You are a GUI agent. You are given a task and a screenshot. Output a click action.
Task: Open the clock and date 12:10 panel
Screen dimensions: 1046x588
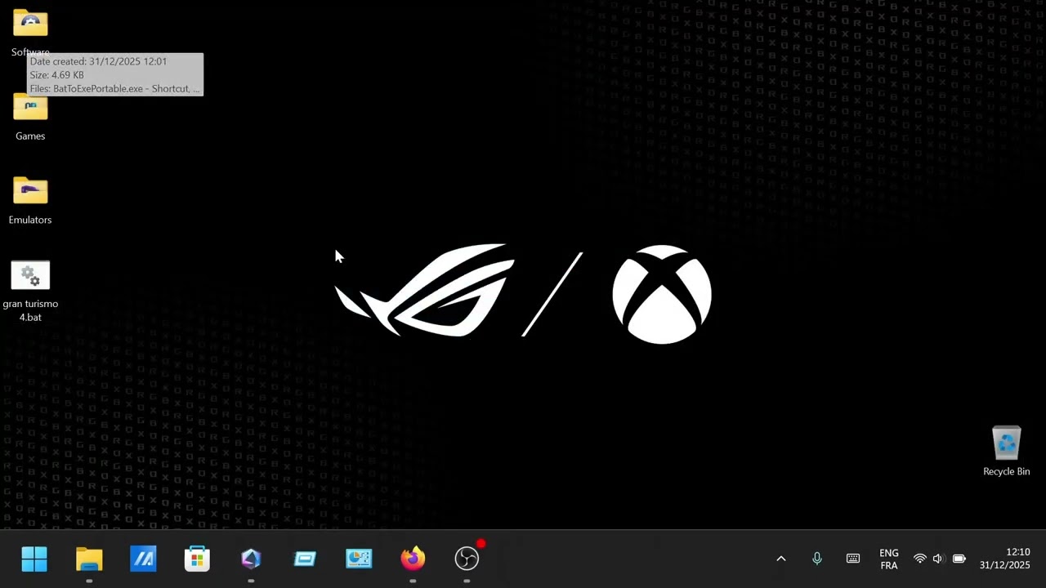[1005, 559]
